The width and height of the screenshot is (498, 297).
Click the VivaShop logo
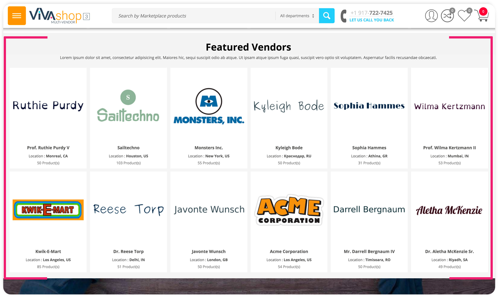(x=55, y=16)
